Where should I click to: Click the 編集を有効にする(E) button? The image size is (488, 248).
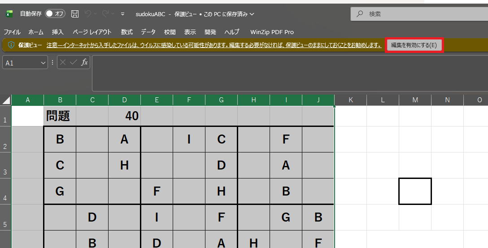click(x=414, y=45)
